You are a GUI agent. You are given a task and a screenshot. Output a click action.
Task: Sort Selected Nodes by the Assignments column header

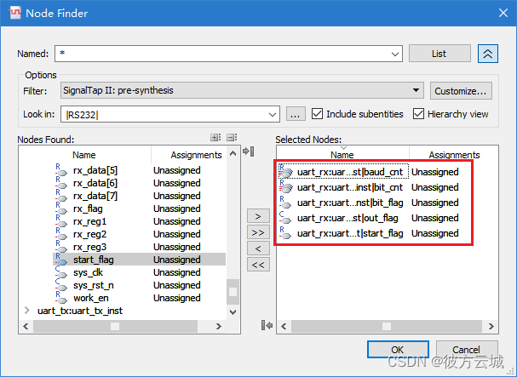(454, 155)
